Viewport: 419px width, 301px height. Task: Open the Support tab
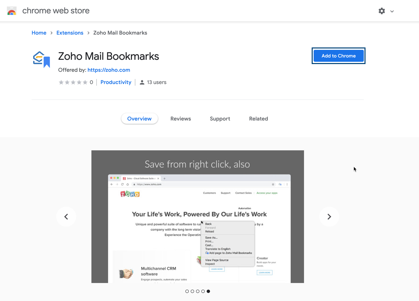coord(220,118)
